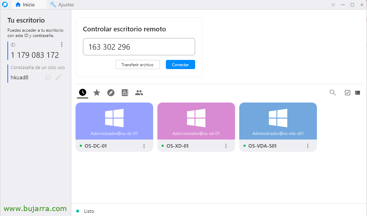This screenshot has width=367, height=216.
Task: Open the three-dot menu on OS-XD-01 card
Action: coord(226,146)
